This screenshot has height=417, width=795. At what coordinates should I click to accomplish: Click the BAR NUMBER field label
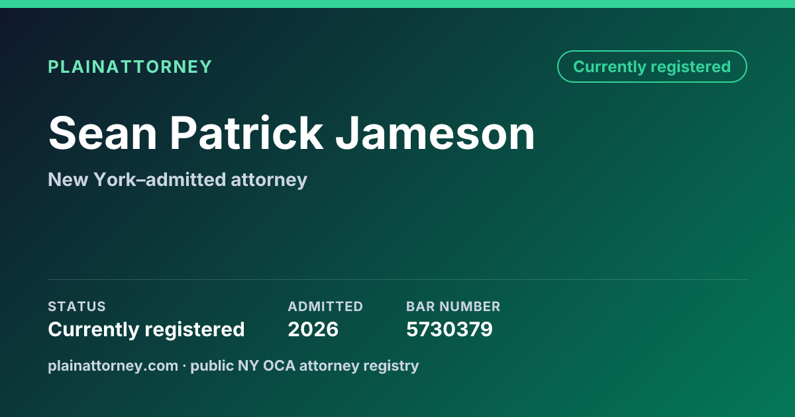pyautogui.click(x=453, y=306)
